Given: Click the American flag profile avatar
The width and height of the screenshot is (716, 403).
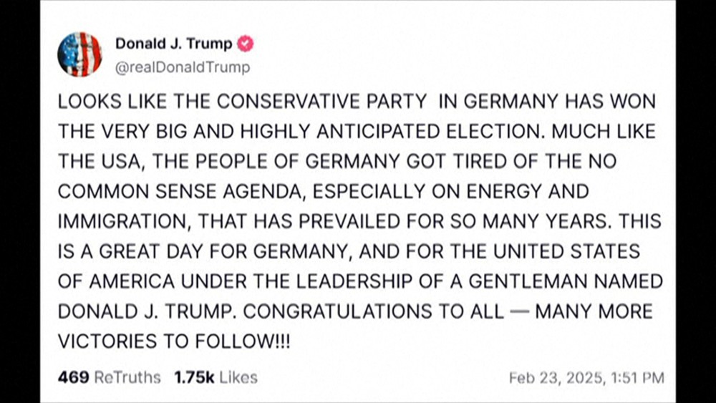Looking at the screenshot, I should (79, 54).
